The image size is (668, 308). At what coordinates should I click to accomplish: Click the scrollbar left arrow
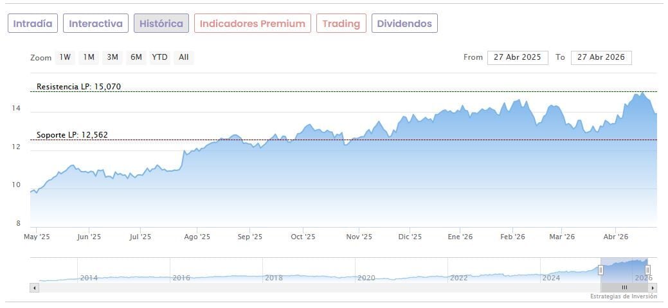[x=35, y=287]
